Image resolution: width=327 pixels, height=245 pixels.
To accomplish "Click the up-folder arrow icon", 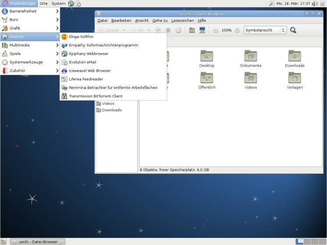I will [x=158, y=30].
